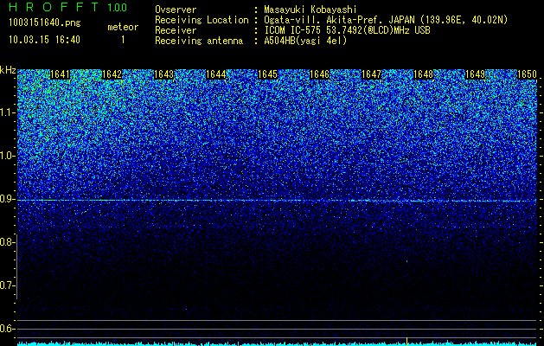Click observer name Masayuki Kobayashi

click(310, 10)
